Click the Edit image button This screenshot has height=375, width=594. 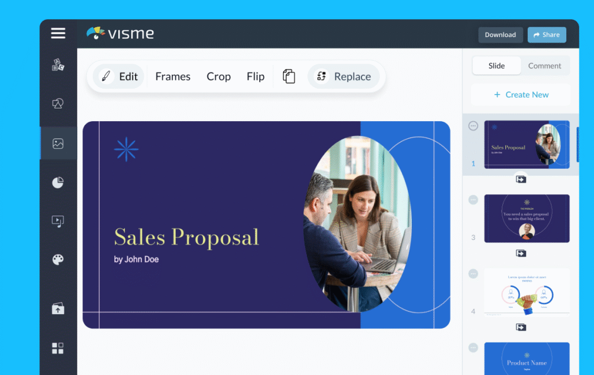click(x=118, y=77)
